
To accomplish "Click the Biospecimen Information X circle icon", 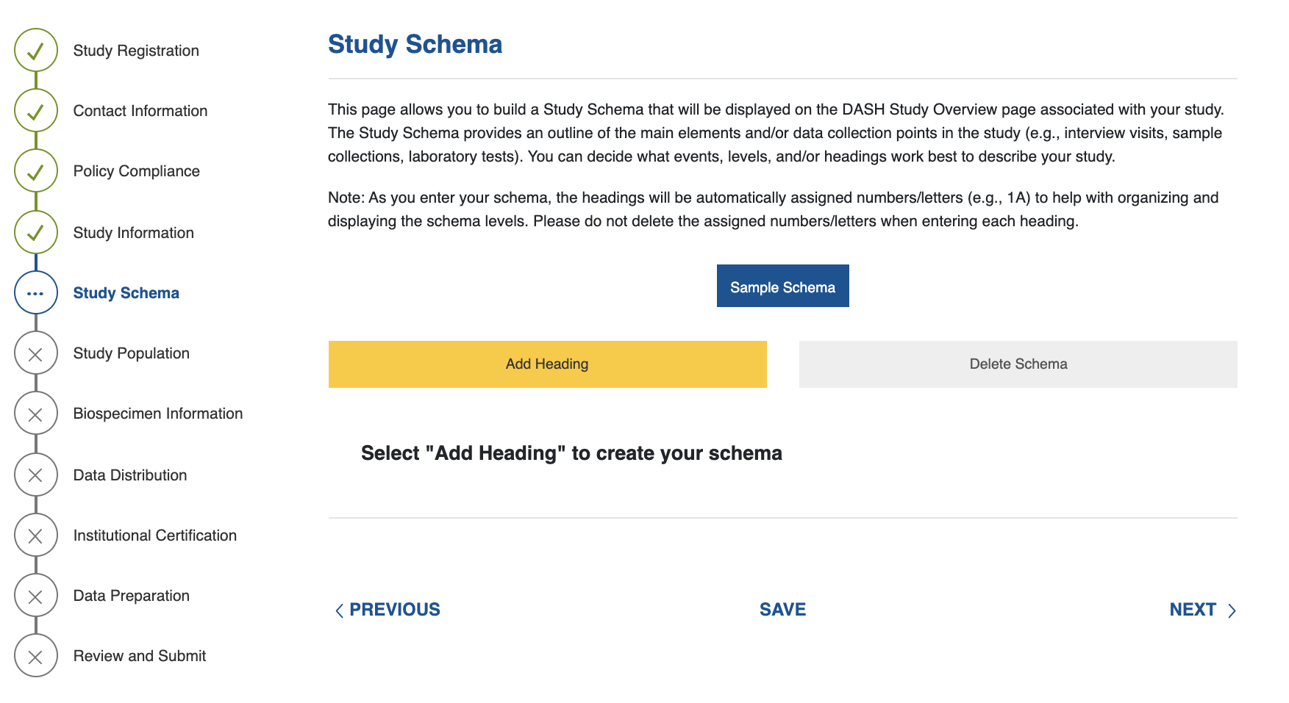I will pos(35,414).
